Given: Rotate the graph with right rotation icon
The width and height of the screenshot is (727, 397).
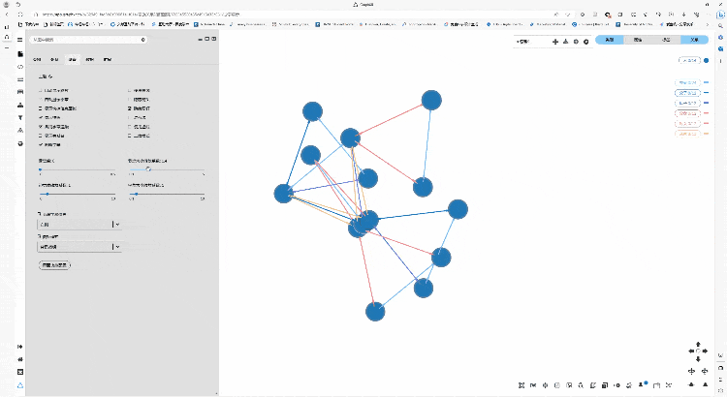Looking at the screenshot, I should click(x=705, y=371).
